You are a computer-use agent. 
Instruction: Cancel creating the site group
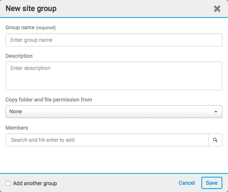tap(187, 183)
